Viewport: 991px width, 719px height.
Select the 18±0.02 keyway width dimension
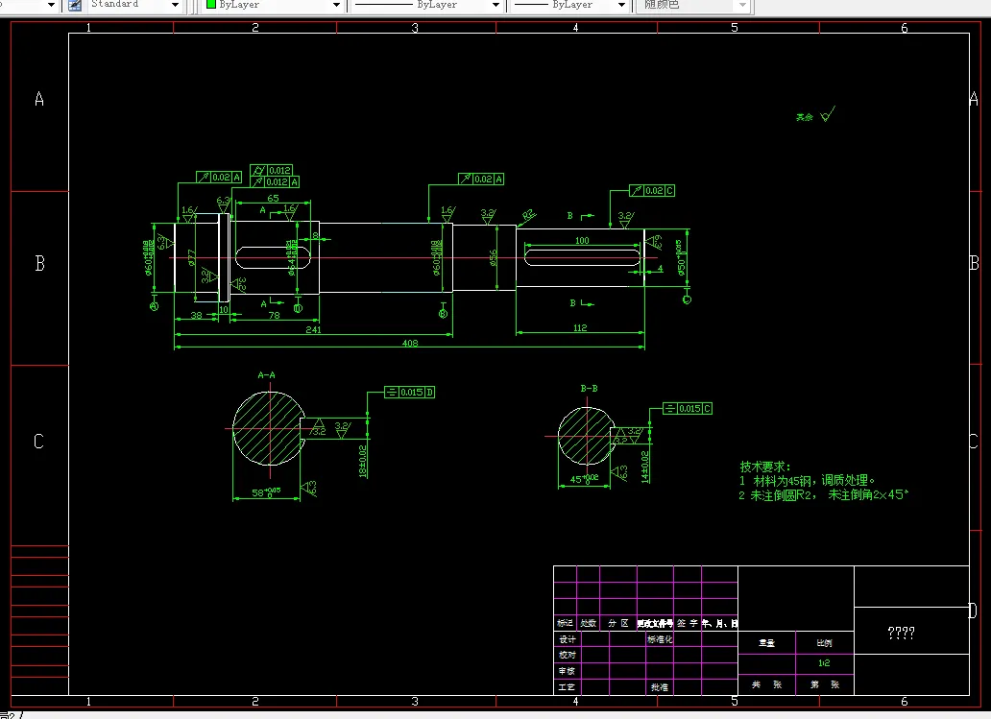(363, 461)
